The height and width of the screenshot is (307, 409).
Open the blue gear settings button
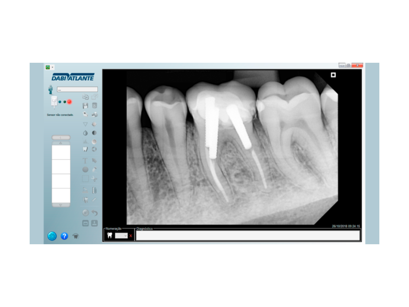point(52,236)
